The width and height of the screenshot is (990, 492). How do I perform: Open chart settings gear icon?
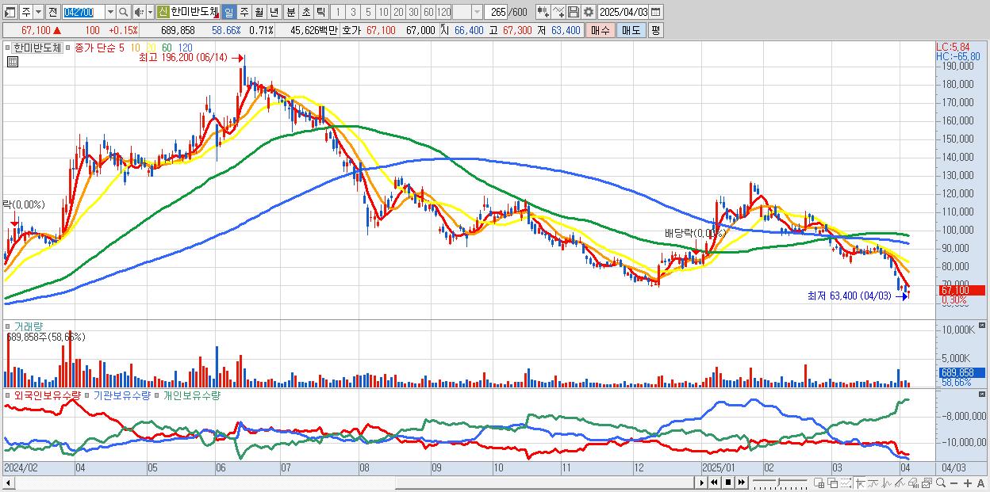coord(588,12)
